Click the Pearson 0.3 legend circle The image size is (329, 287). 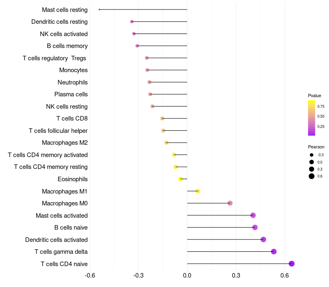point(312,169)
